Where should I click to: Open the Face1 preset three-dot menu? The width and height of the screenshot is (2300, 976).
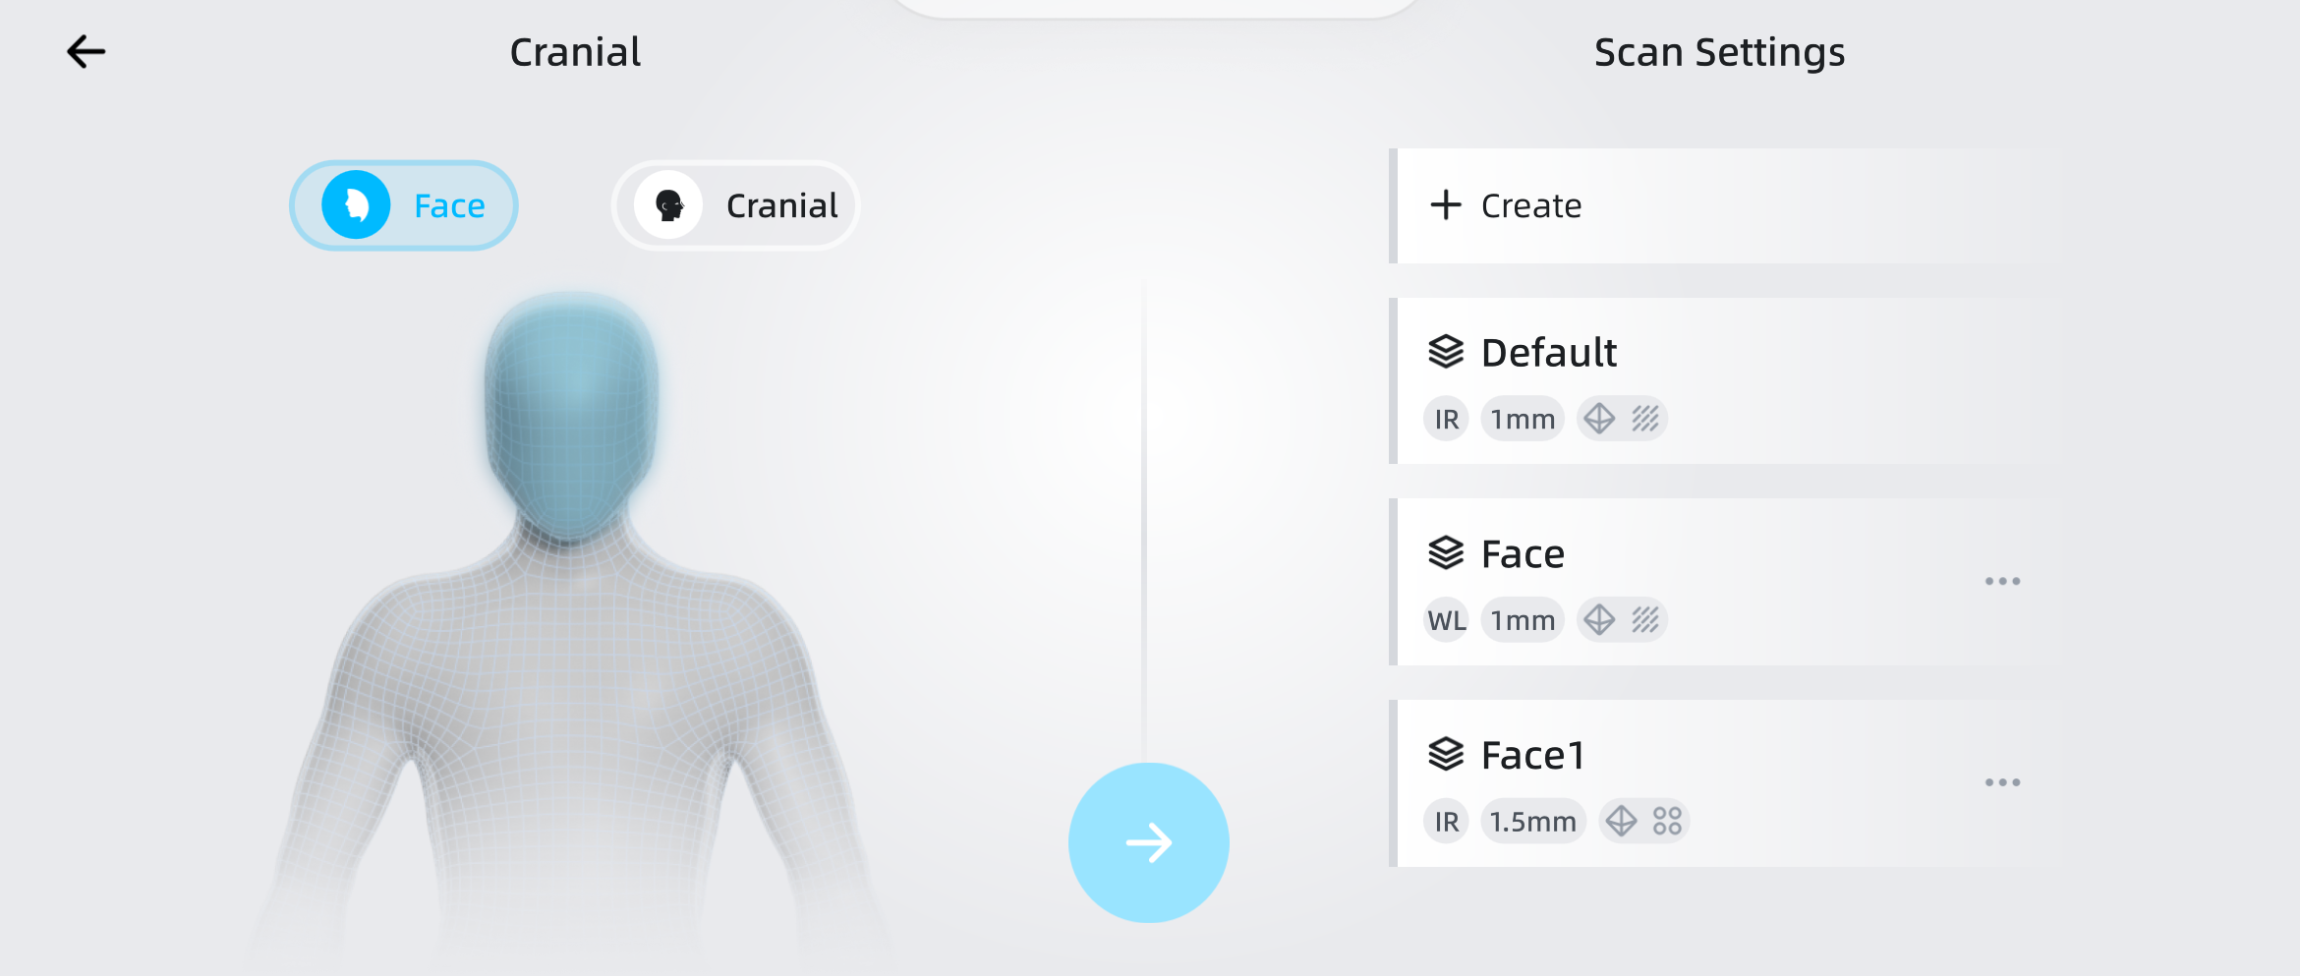2002,782
